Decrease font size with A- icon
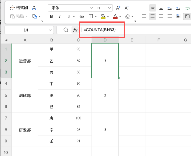Image resolution: width=191 pixels, height=156 pixels. 127,8
